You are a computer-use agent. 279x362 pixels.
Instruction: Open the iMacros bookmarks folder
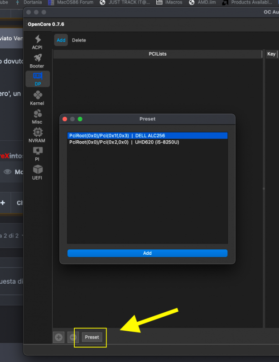169,2
